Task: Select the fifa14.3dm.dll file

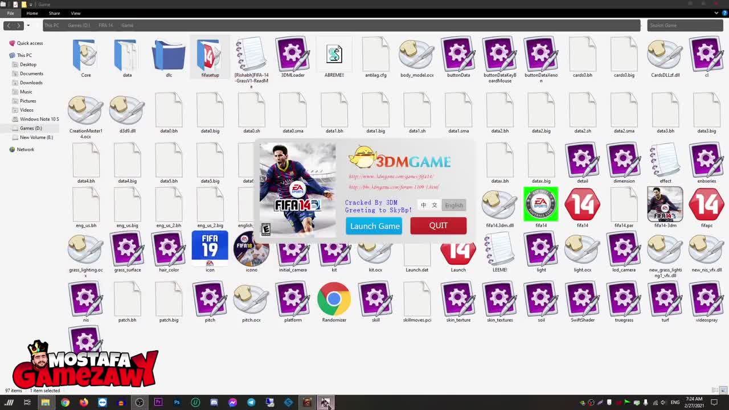Action: [x=499, y=208]
